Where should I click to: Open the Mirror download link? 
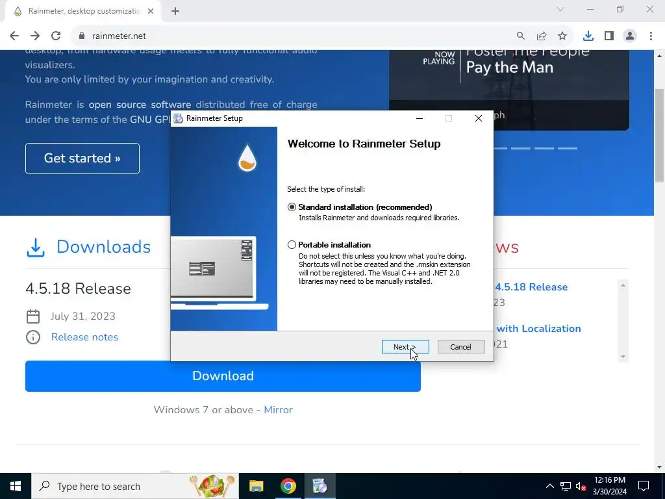tap(278, 410)
